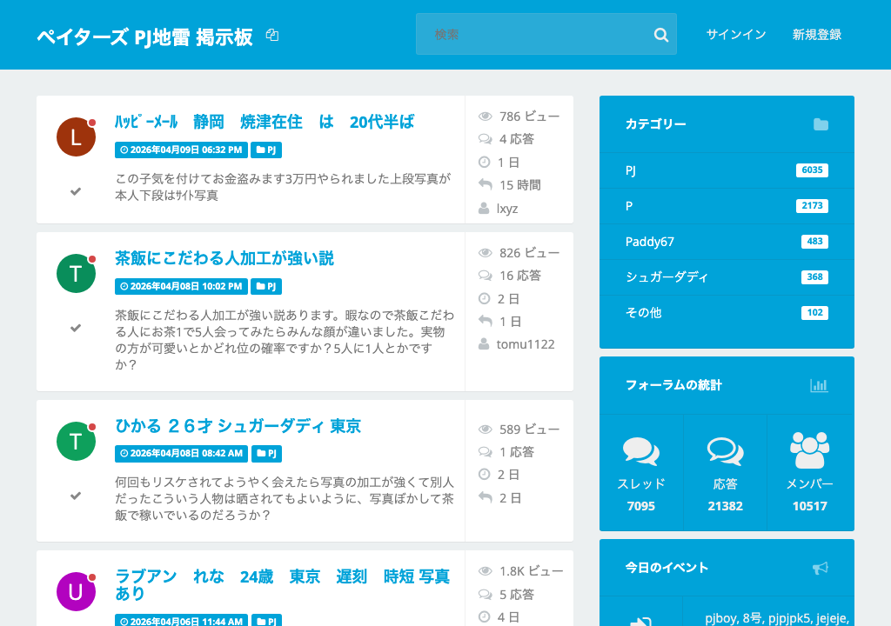Click the eye view icon on the first thread
This screenshot has width=891, height=626.
point(485,116)
